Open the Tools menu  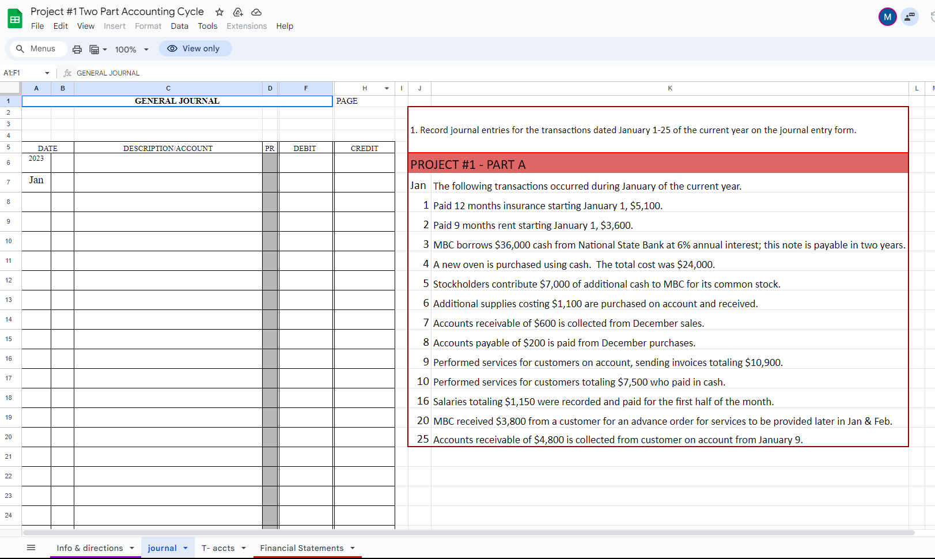[x=207, y=26]
